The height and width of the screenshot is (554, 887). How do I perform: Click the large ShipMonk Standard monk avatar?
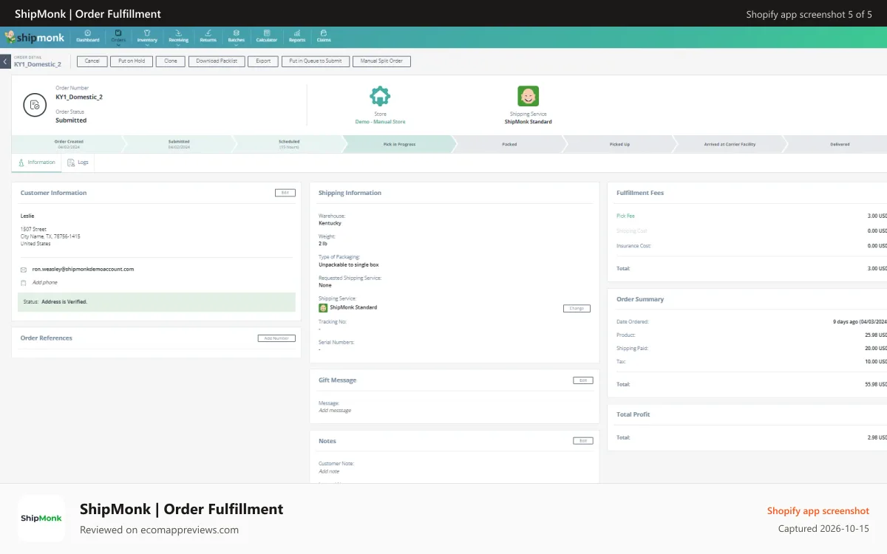528,96
